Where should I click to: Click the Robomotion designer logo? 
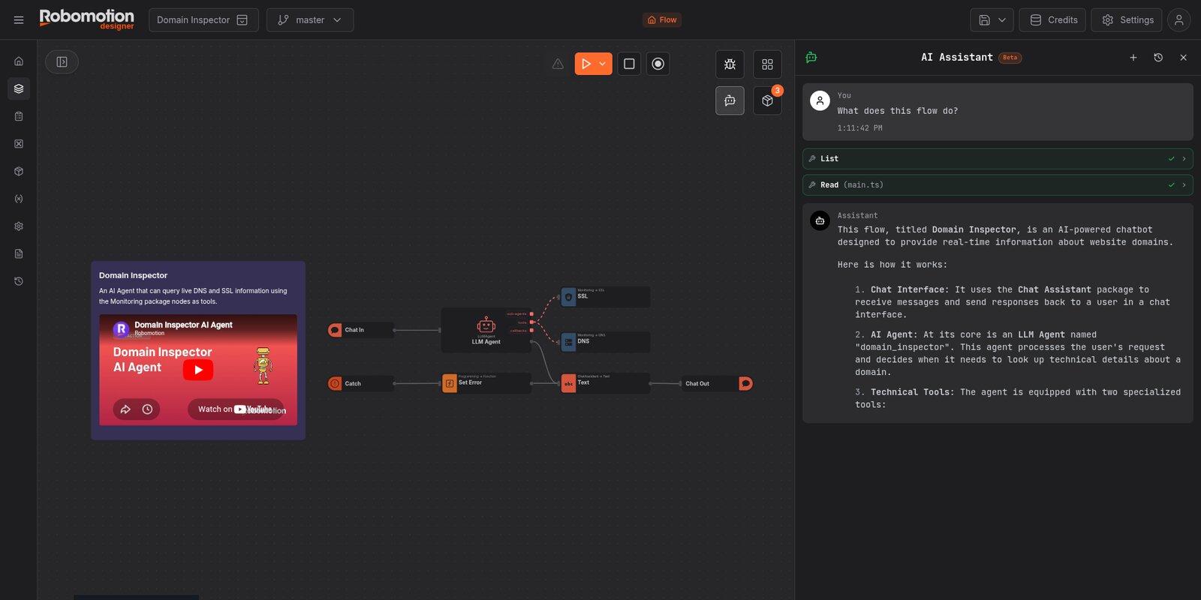pos(87,19)
